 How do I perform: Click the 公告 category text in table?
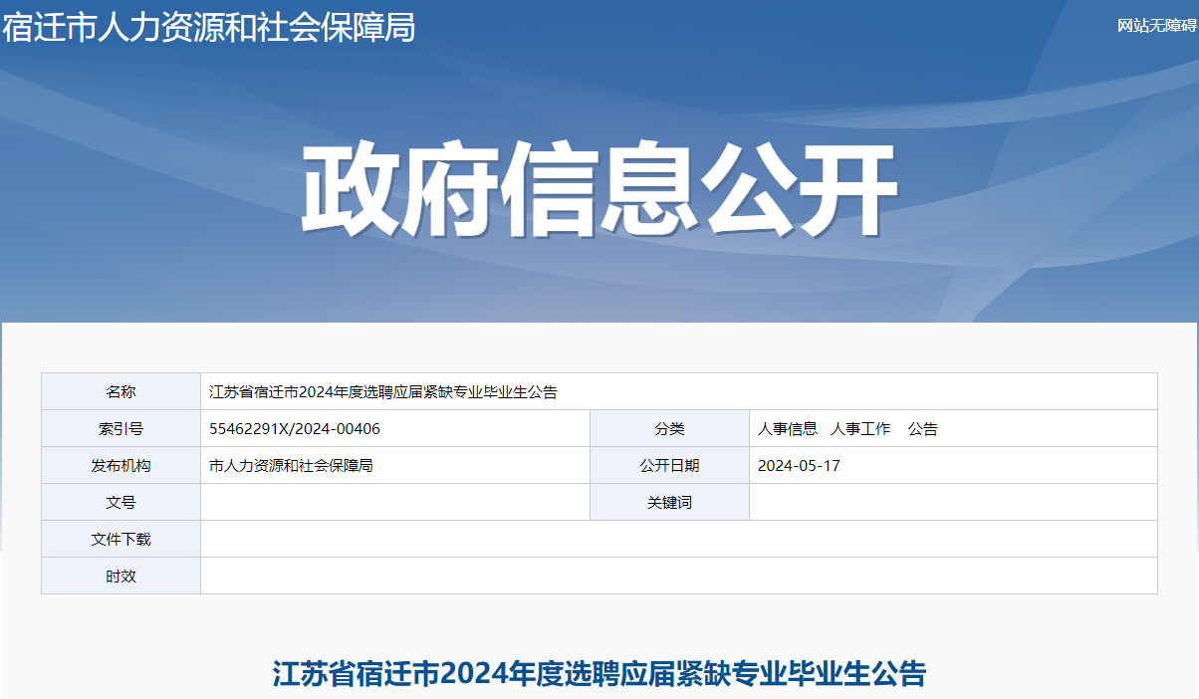click(x=923, y=429)
